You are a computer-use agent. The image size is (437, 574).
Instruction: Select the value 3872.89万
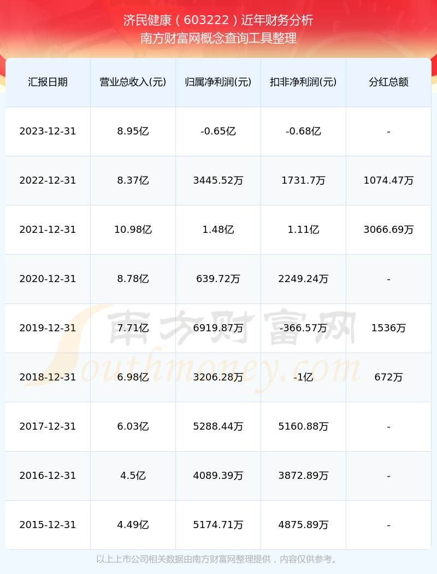(304, 476)
